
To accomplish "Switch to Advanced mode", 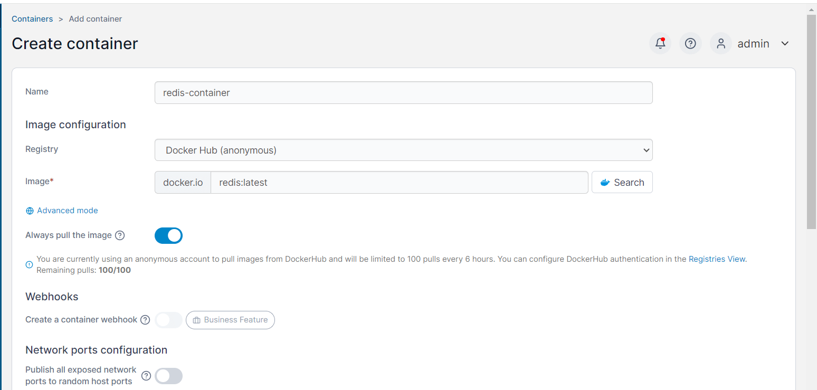I will point(67,210).
